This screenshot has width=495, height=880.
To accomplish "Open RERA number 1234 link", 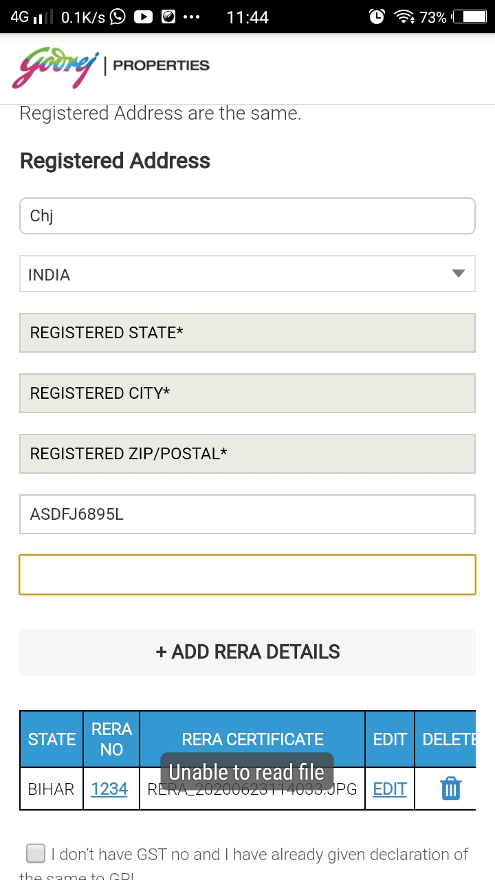I will click(x=109, y=789).
